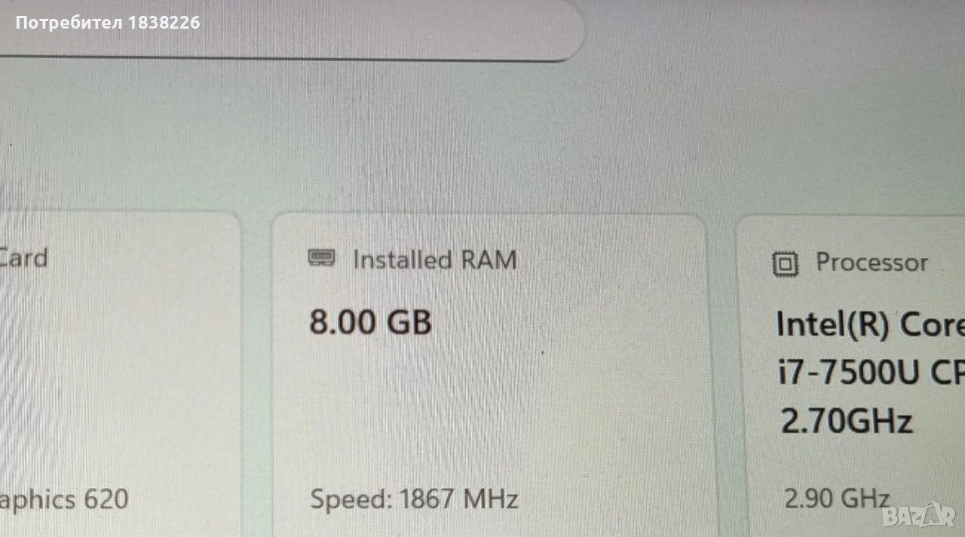
Task: Select the 8.00 GB memory value
Action: pyautogui.click(x=370, y=322)
